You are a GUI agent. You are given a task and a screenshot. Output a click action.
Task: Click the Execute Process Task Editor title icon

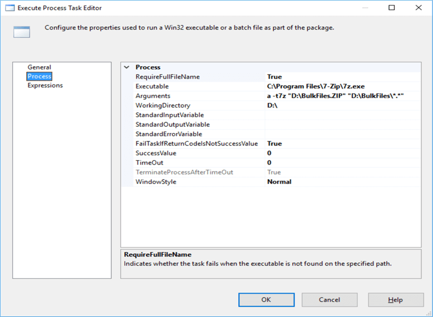pos(9,8)
